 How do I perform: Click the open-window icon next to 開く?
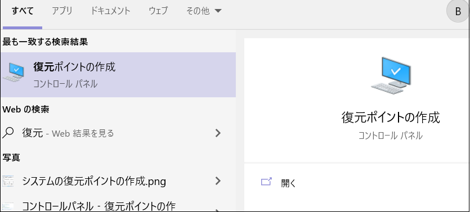pyautogui.click(x=266, y=182)
